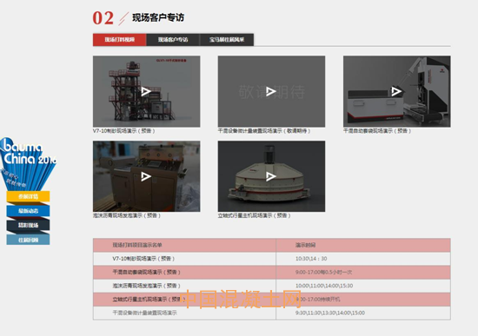Click the 干混自动套袋现场演示 caption link
The width and height of the screenshot is (478, 336).
377,131
